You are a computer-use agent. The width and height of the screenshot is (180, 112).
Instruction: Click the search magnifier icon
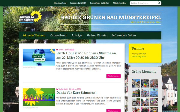pyautogui.click(x=159, y=3)
